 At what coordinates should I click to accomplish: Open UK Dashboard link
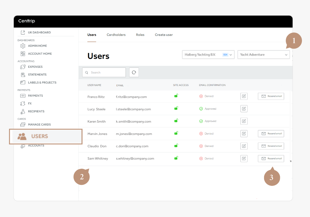(39, 32)
